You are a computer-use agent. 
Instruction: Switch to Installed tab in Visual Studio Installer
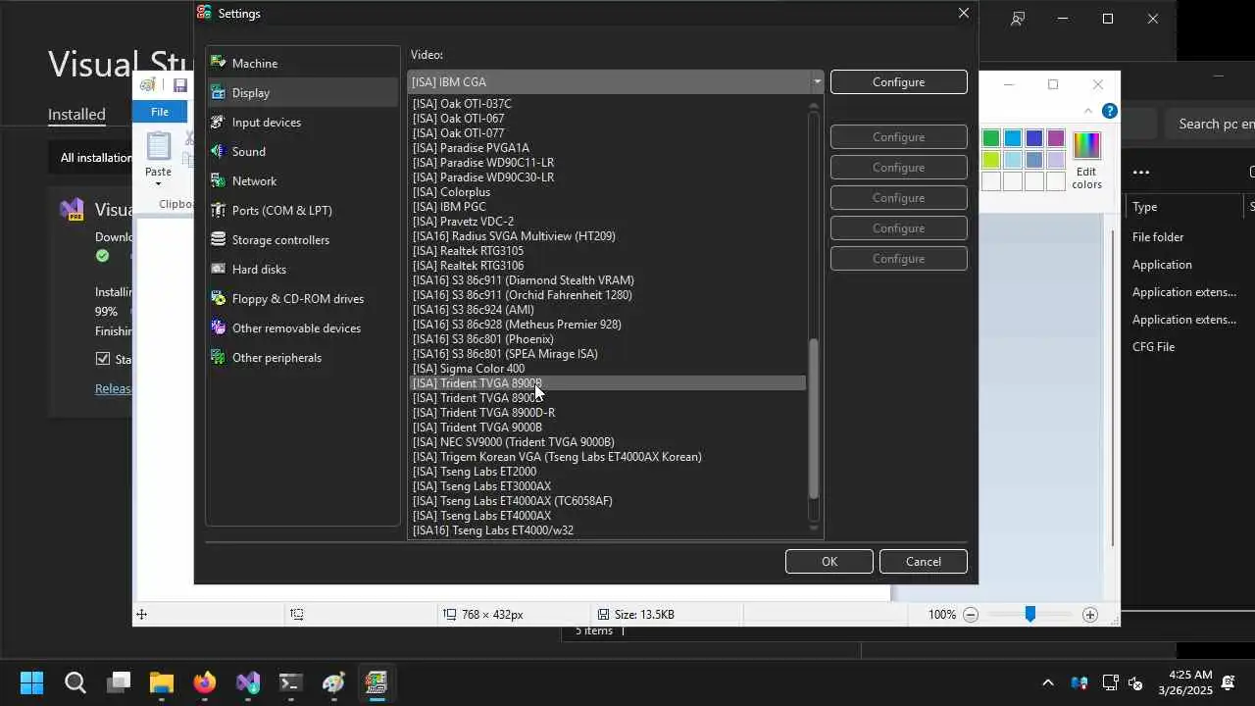(x=76, y=115)
